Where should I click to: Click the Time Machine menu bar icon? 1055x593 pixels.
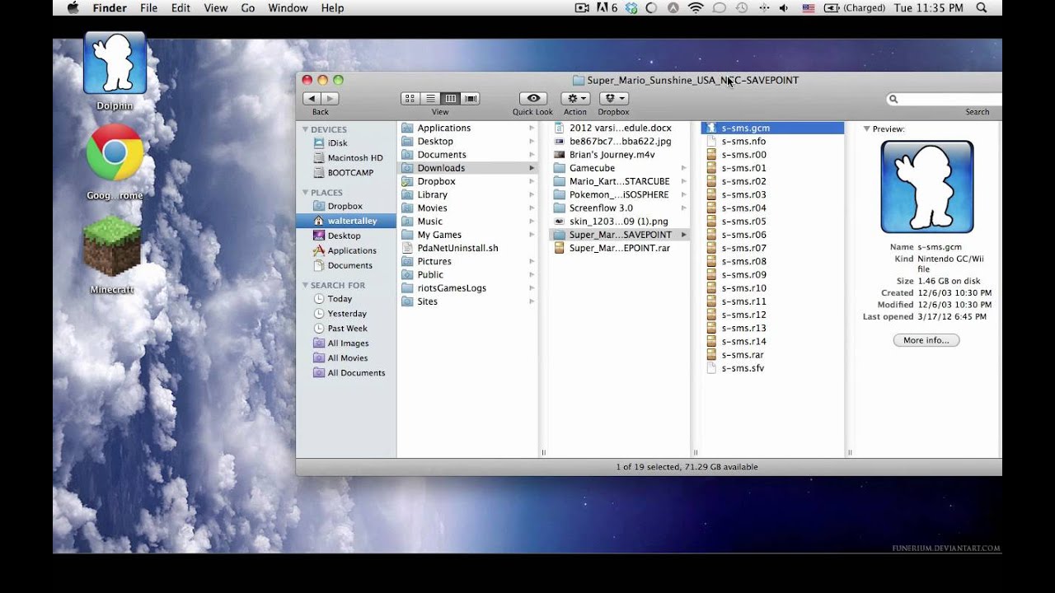coord(741,7)
